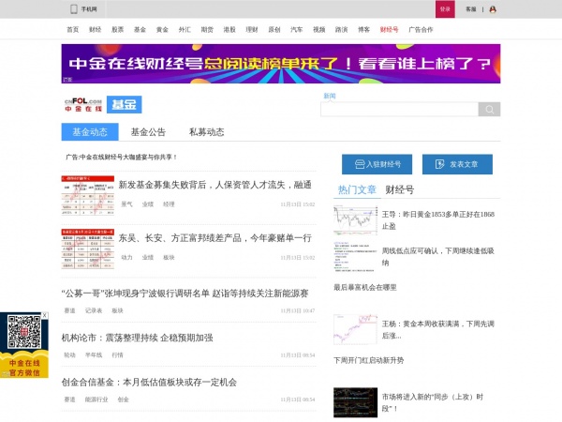Open sidebar link 下周开门红启动新升势
562x422 pixels.
[369, 360]
